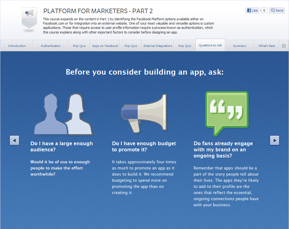Click the title Platform for Marketers - Part 2
Image resolution: width=289 pixels, height=229 pixels.
[x=98, y=11]
